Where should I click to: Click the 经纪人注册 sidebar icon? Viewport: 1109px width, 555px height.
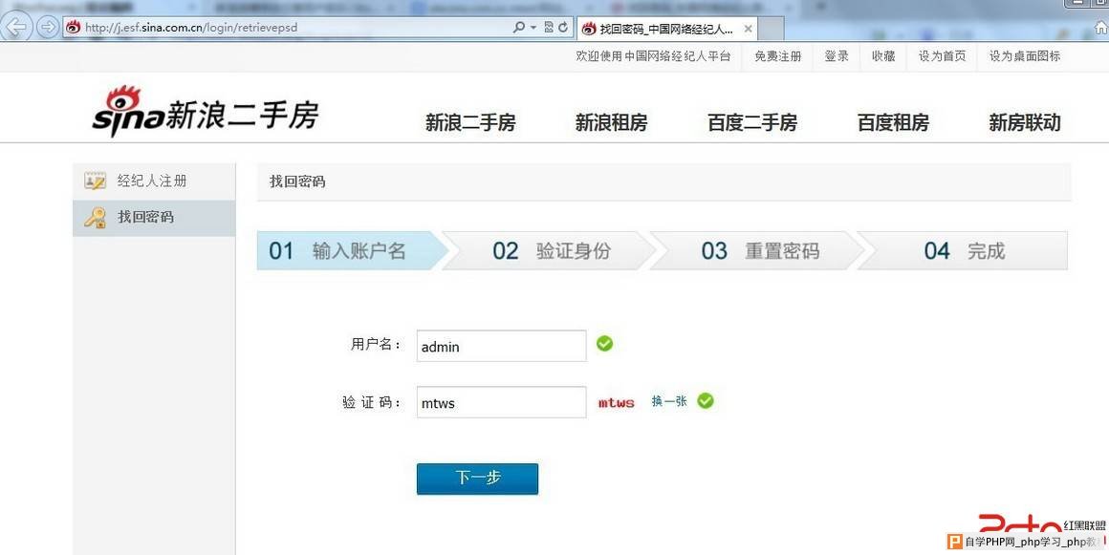(x=95, y=181)
